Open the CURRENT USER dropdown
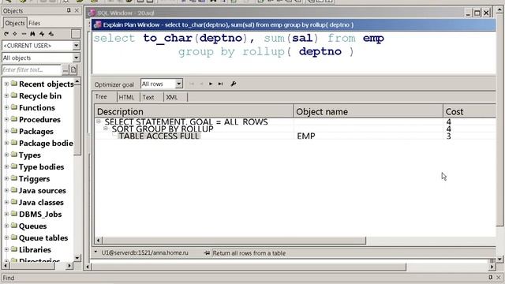The width and height of the screenshot is (505, 284). pos(76,46)
